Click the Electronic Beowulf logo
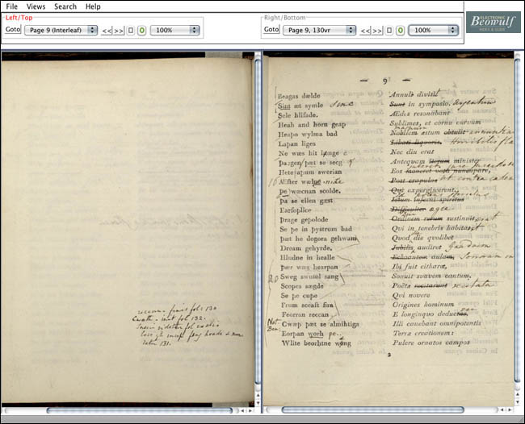 pos(493,22)
